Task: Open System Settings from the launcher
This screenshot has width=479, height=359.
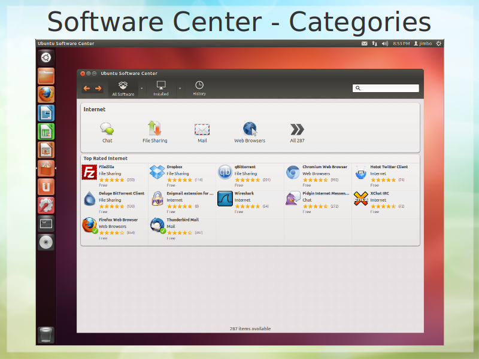Action: tap(46, 205)
